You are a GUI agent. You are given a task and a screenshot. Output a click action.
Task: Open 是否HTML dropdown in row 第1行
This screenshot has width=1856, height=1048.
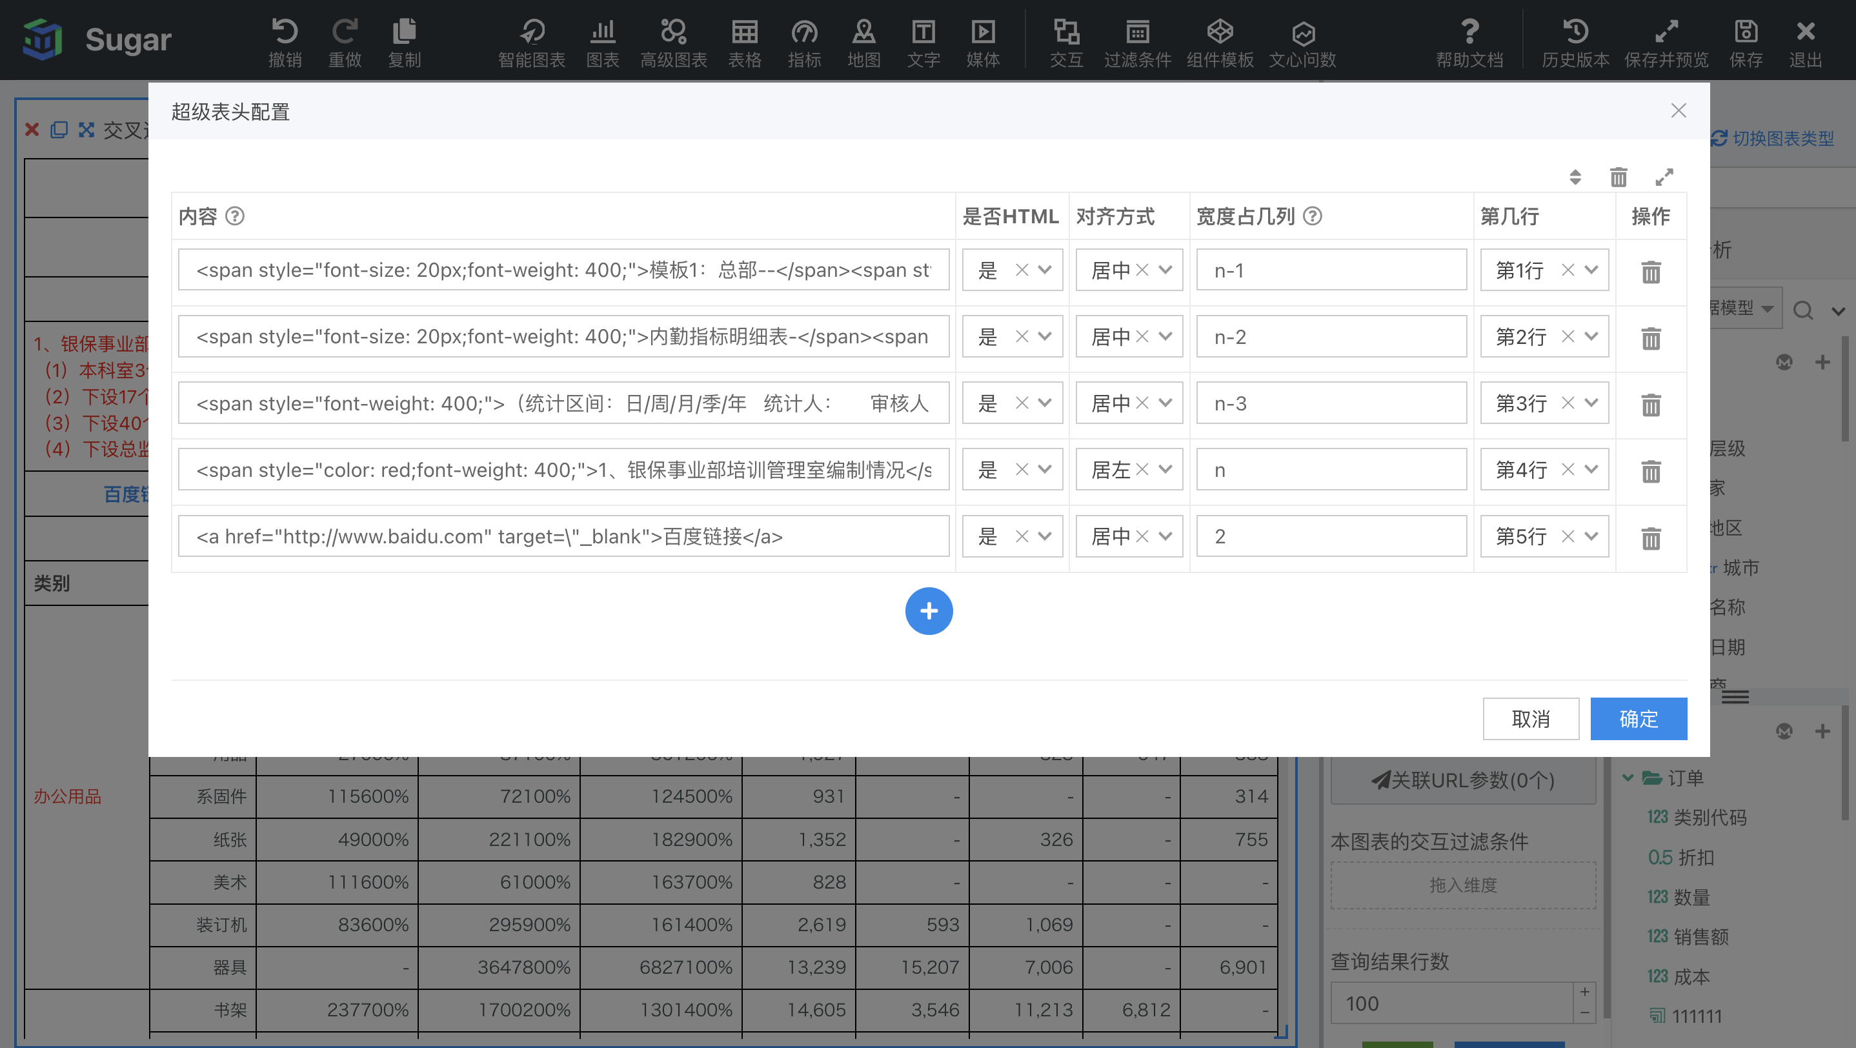(1045, 270)
